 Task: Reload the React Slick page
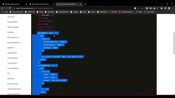pos(10,8)
